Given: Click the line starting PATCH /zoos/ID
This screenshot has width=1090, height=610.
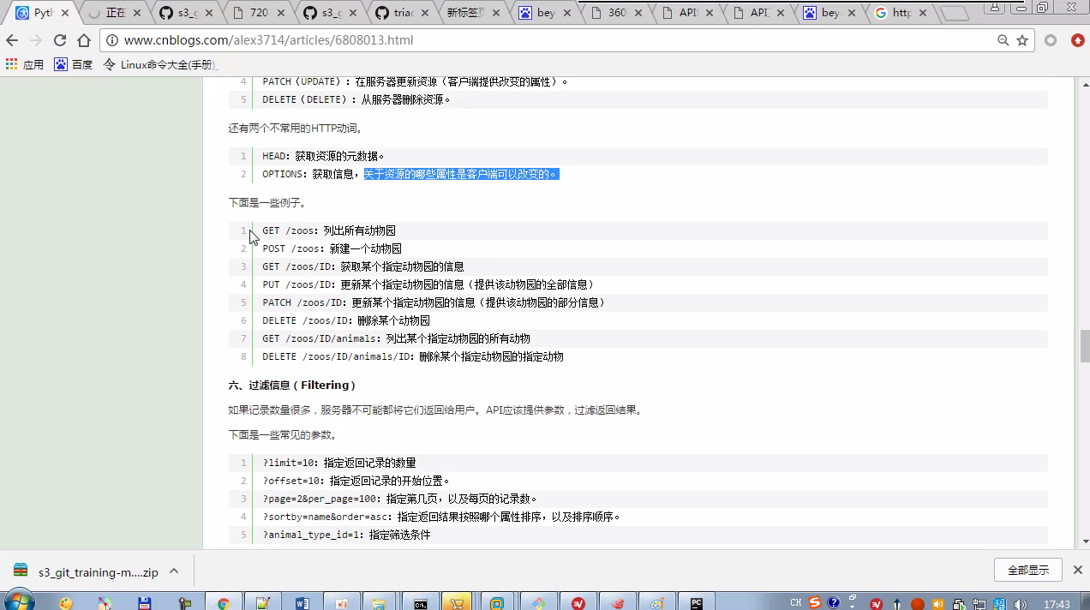Looking at the screenshot, I should pos(434,302).
